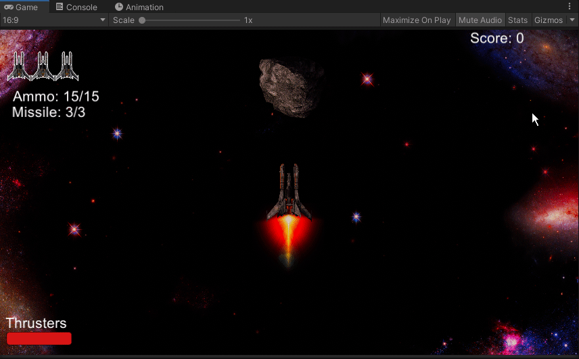Toggle Mute Audio
579x359 pixels.
(x=480, y=20)
